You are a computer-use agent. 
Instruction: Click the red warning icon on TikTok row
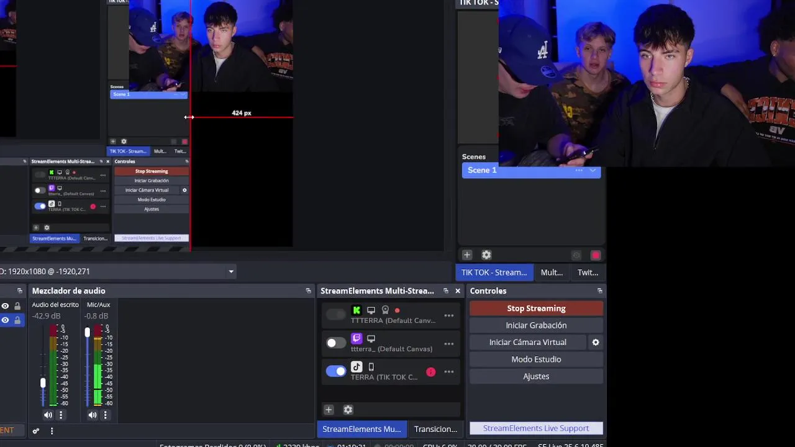(x=430, y=372)
